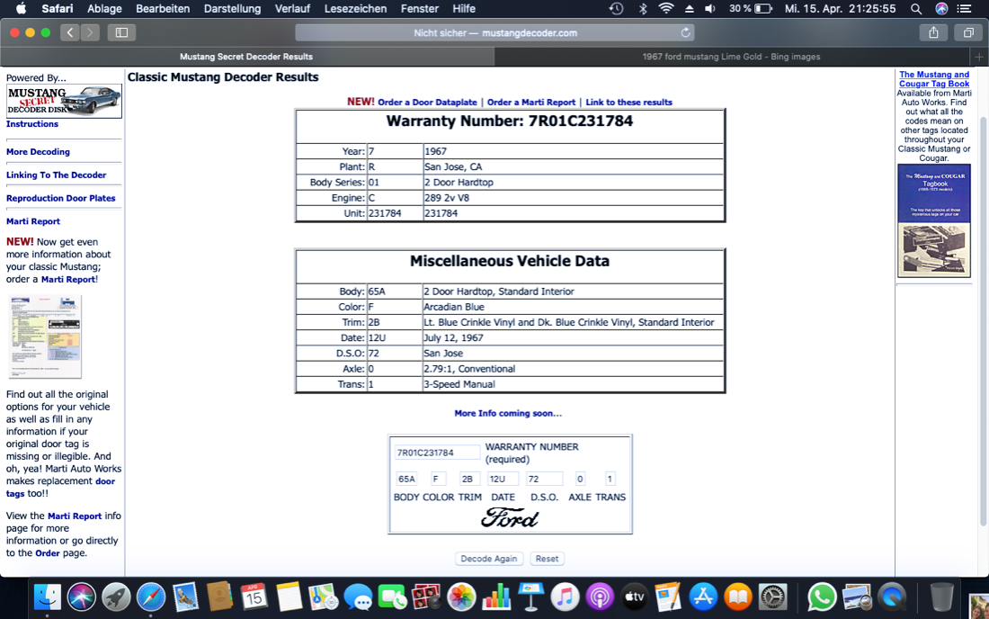This screenshot has width=989, height=619.
Task: Open the Order a Door Dataplate link
Action: 427,103
